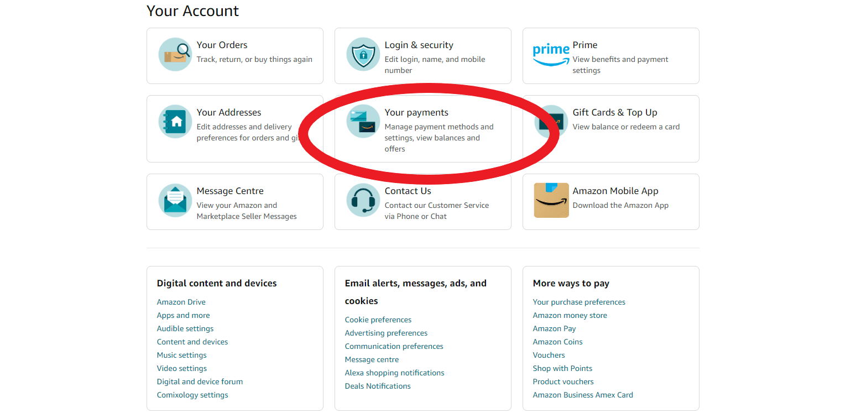Image resolution: width=851 pixels, height=413 pixels.
Task: Click the Your Orders package icon
Action: point(175,54)
